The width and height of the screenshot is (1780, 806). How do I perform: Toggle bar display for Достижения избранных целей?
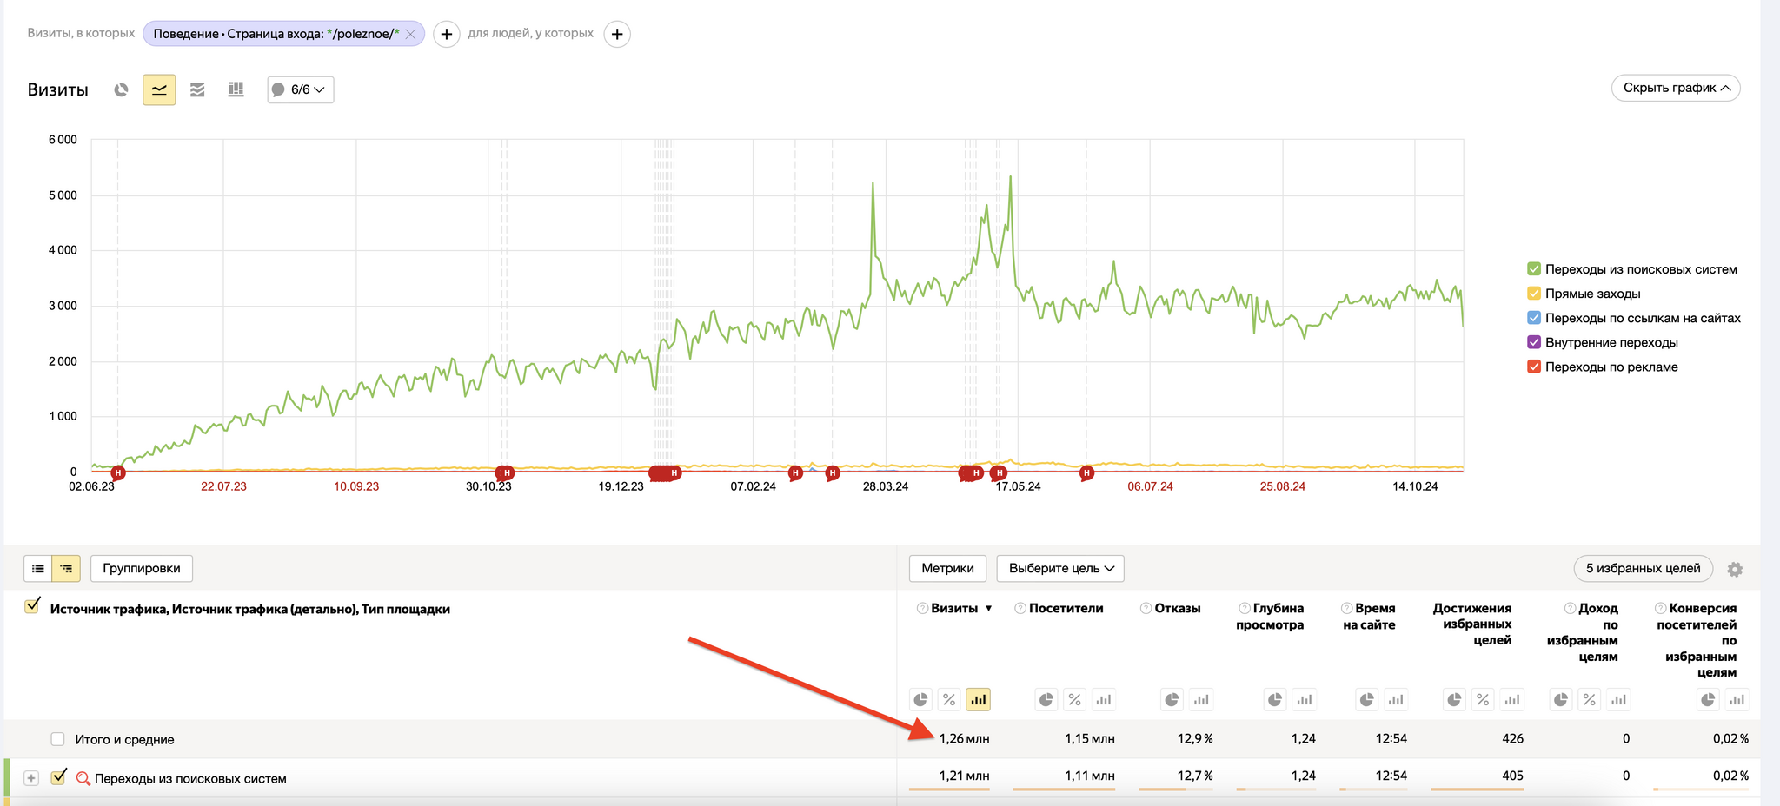pos(1512,699)
